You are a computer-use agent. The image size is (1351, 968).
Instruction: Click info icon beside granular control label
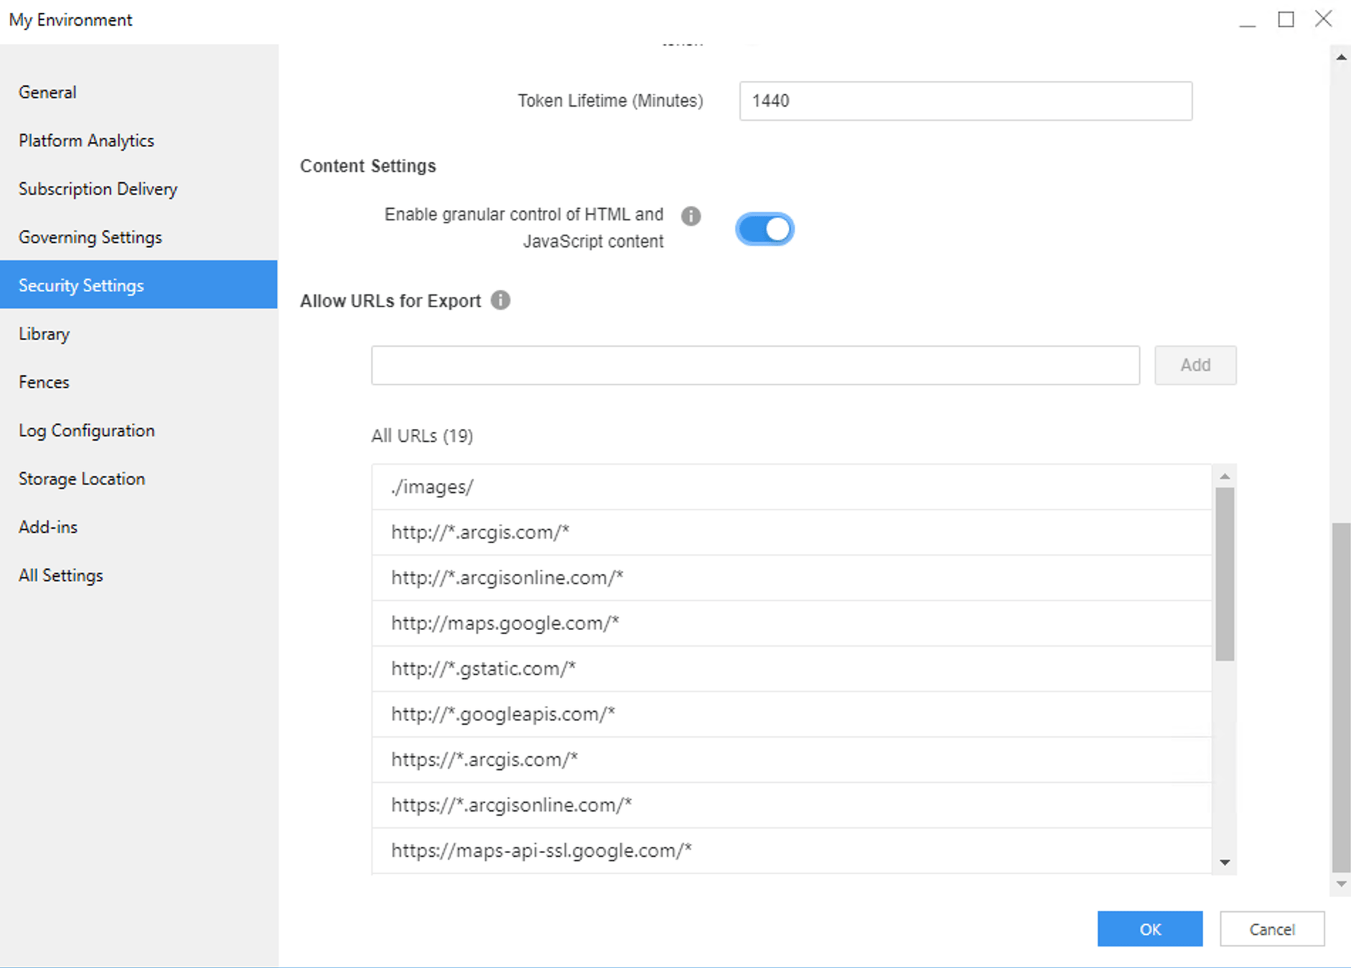[x=691, y=216]
